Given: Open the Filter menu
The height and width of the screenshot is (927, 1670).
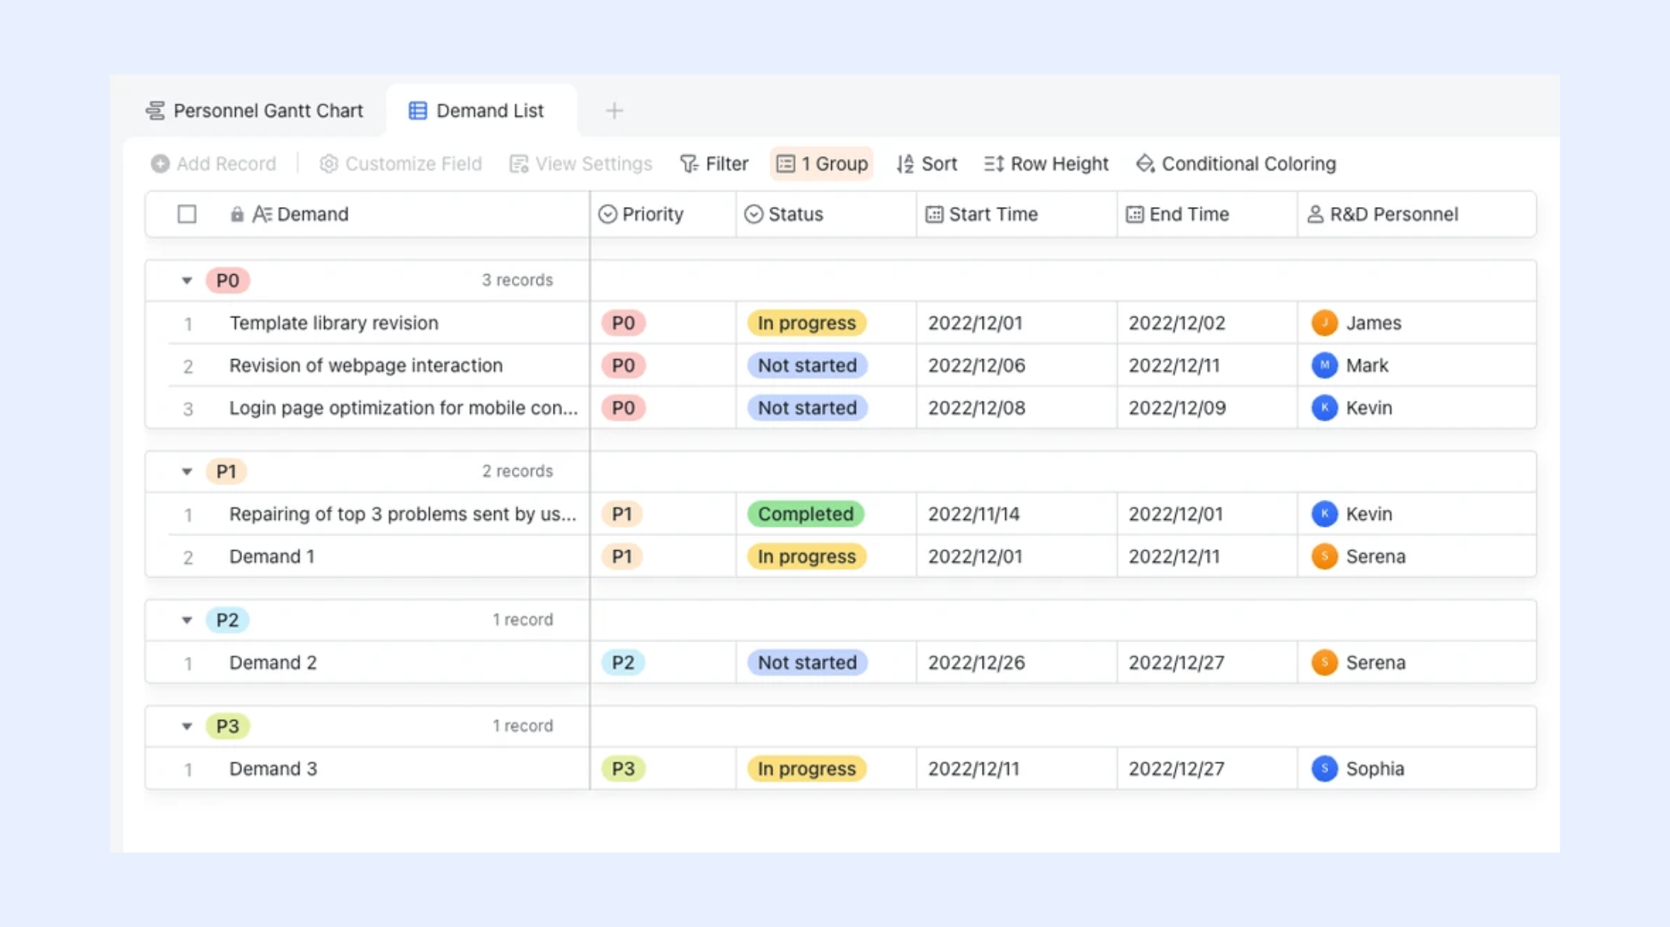Looking at the screenshot, I should [x=714, y=164].
